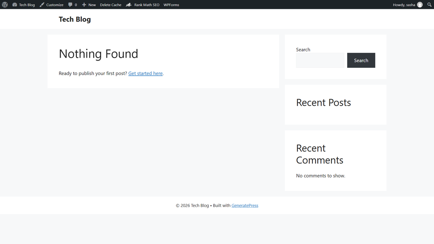The image size is (434, 244).
Task: Click the Customize paintbrush icon
Action: tap(42, 5)
